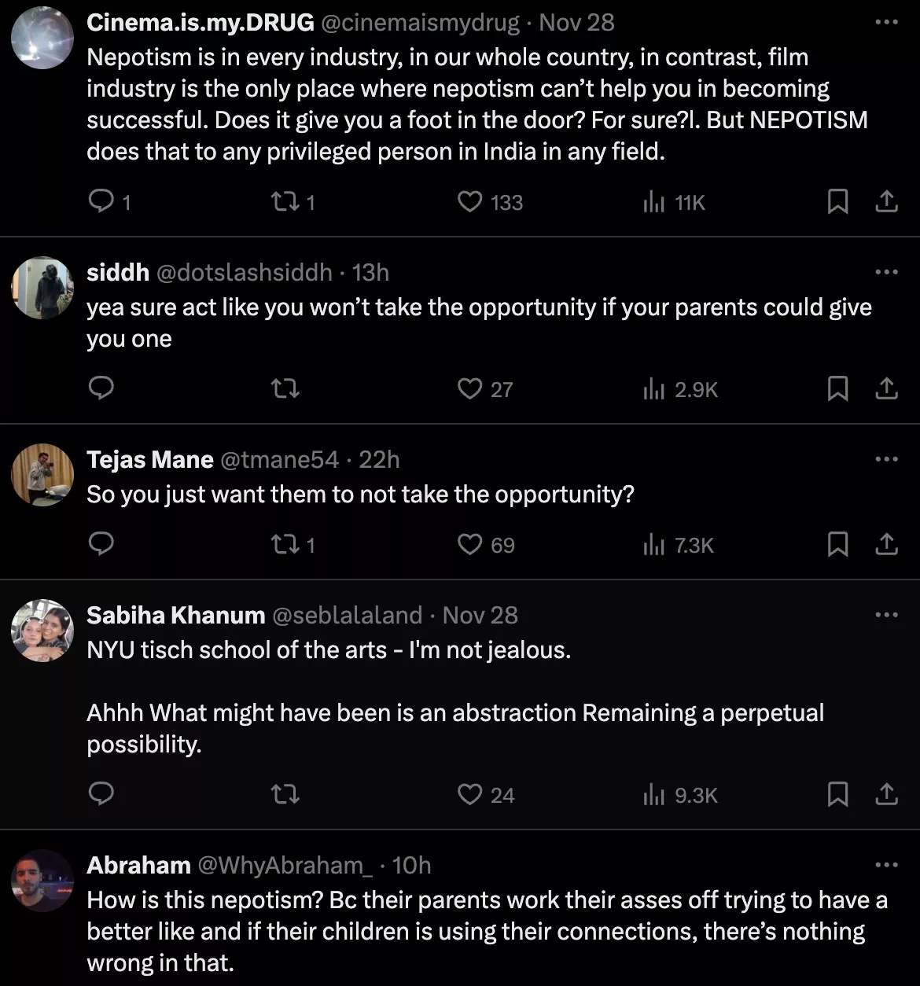
Task: Like siddh's tweet with 27 likes
Action: [x=469, y=388]
